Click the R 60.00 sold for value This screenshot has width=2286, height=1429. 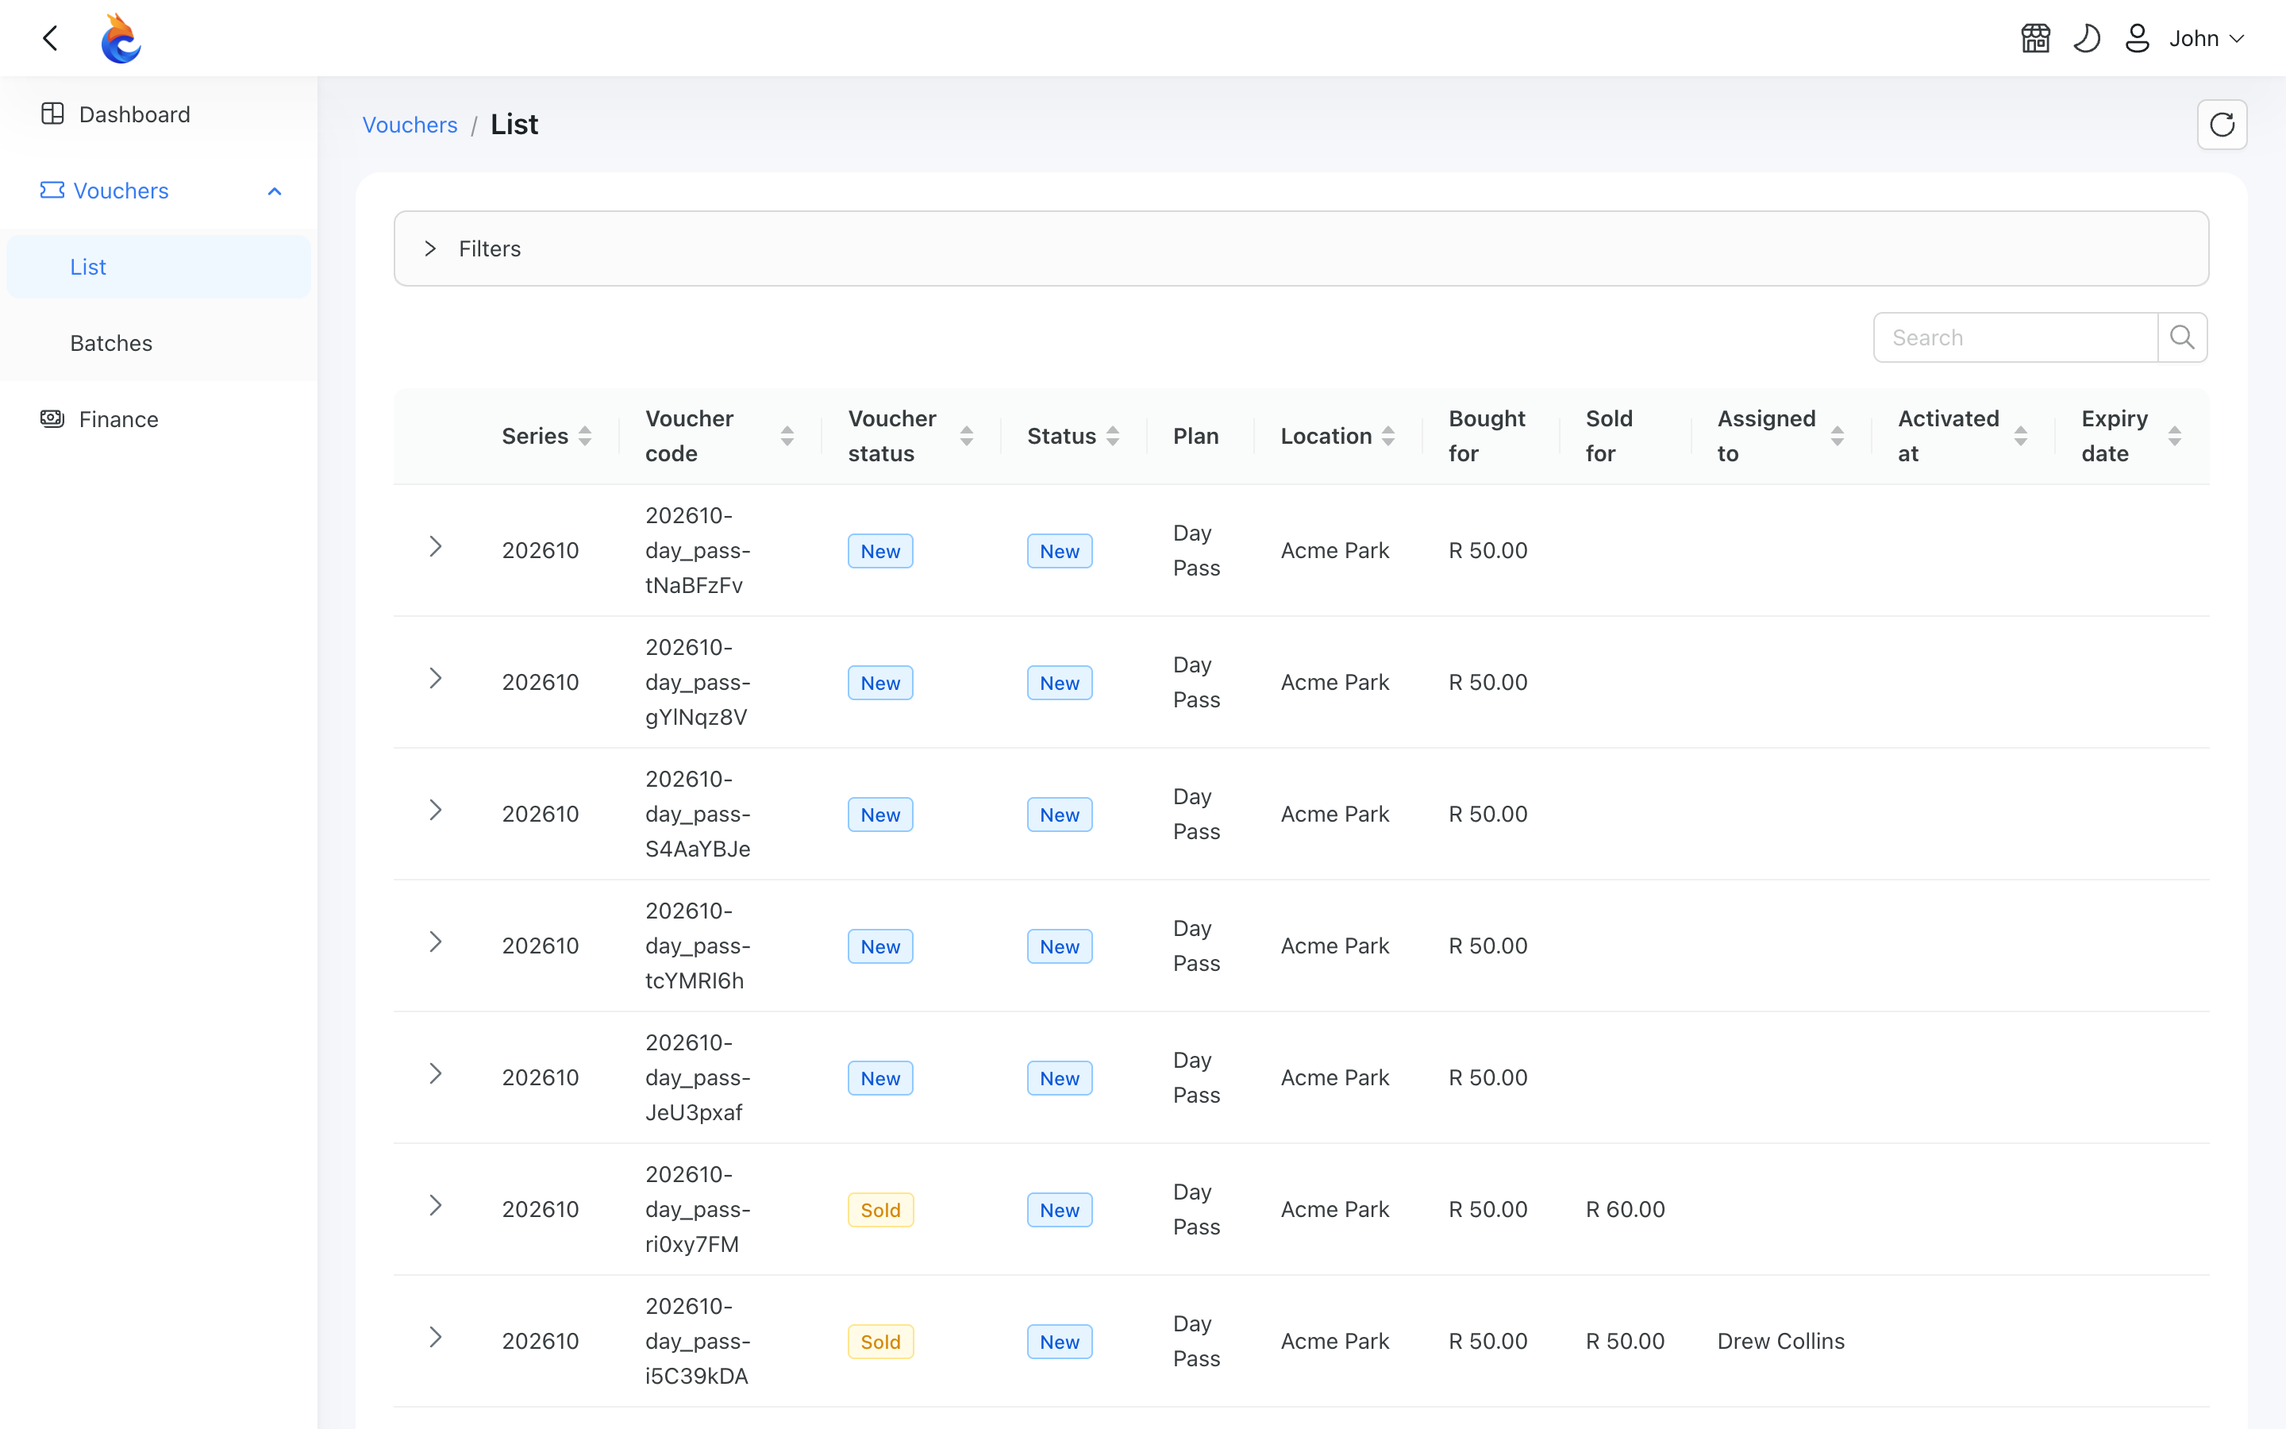coord(1625,1210)
